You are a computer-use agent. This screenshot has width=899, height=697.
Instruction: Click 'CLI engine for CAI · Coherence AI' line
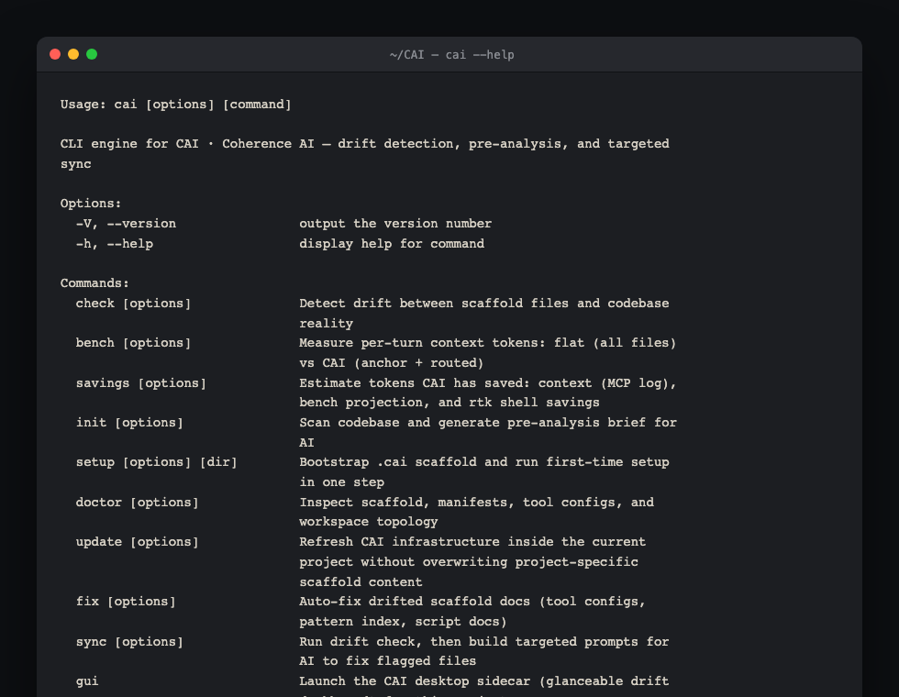(x=365, y=144)
